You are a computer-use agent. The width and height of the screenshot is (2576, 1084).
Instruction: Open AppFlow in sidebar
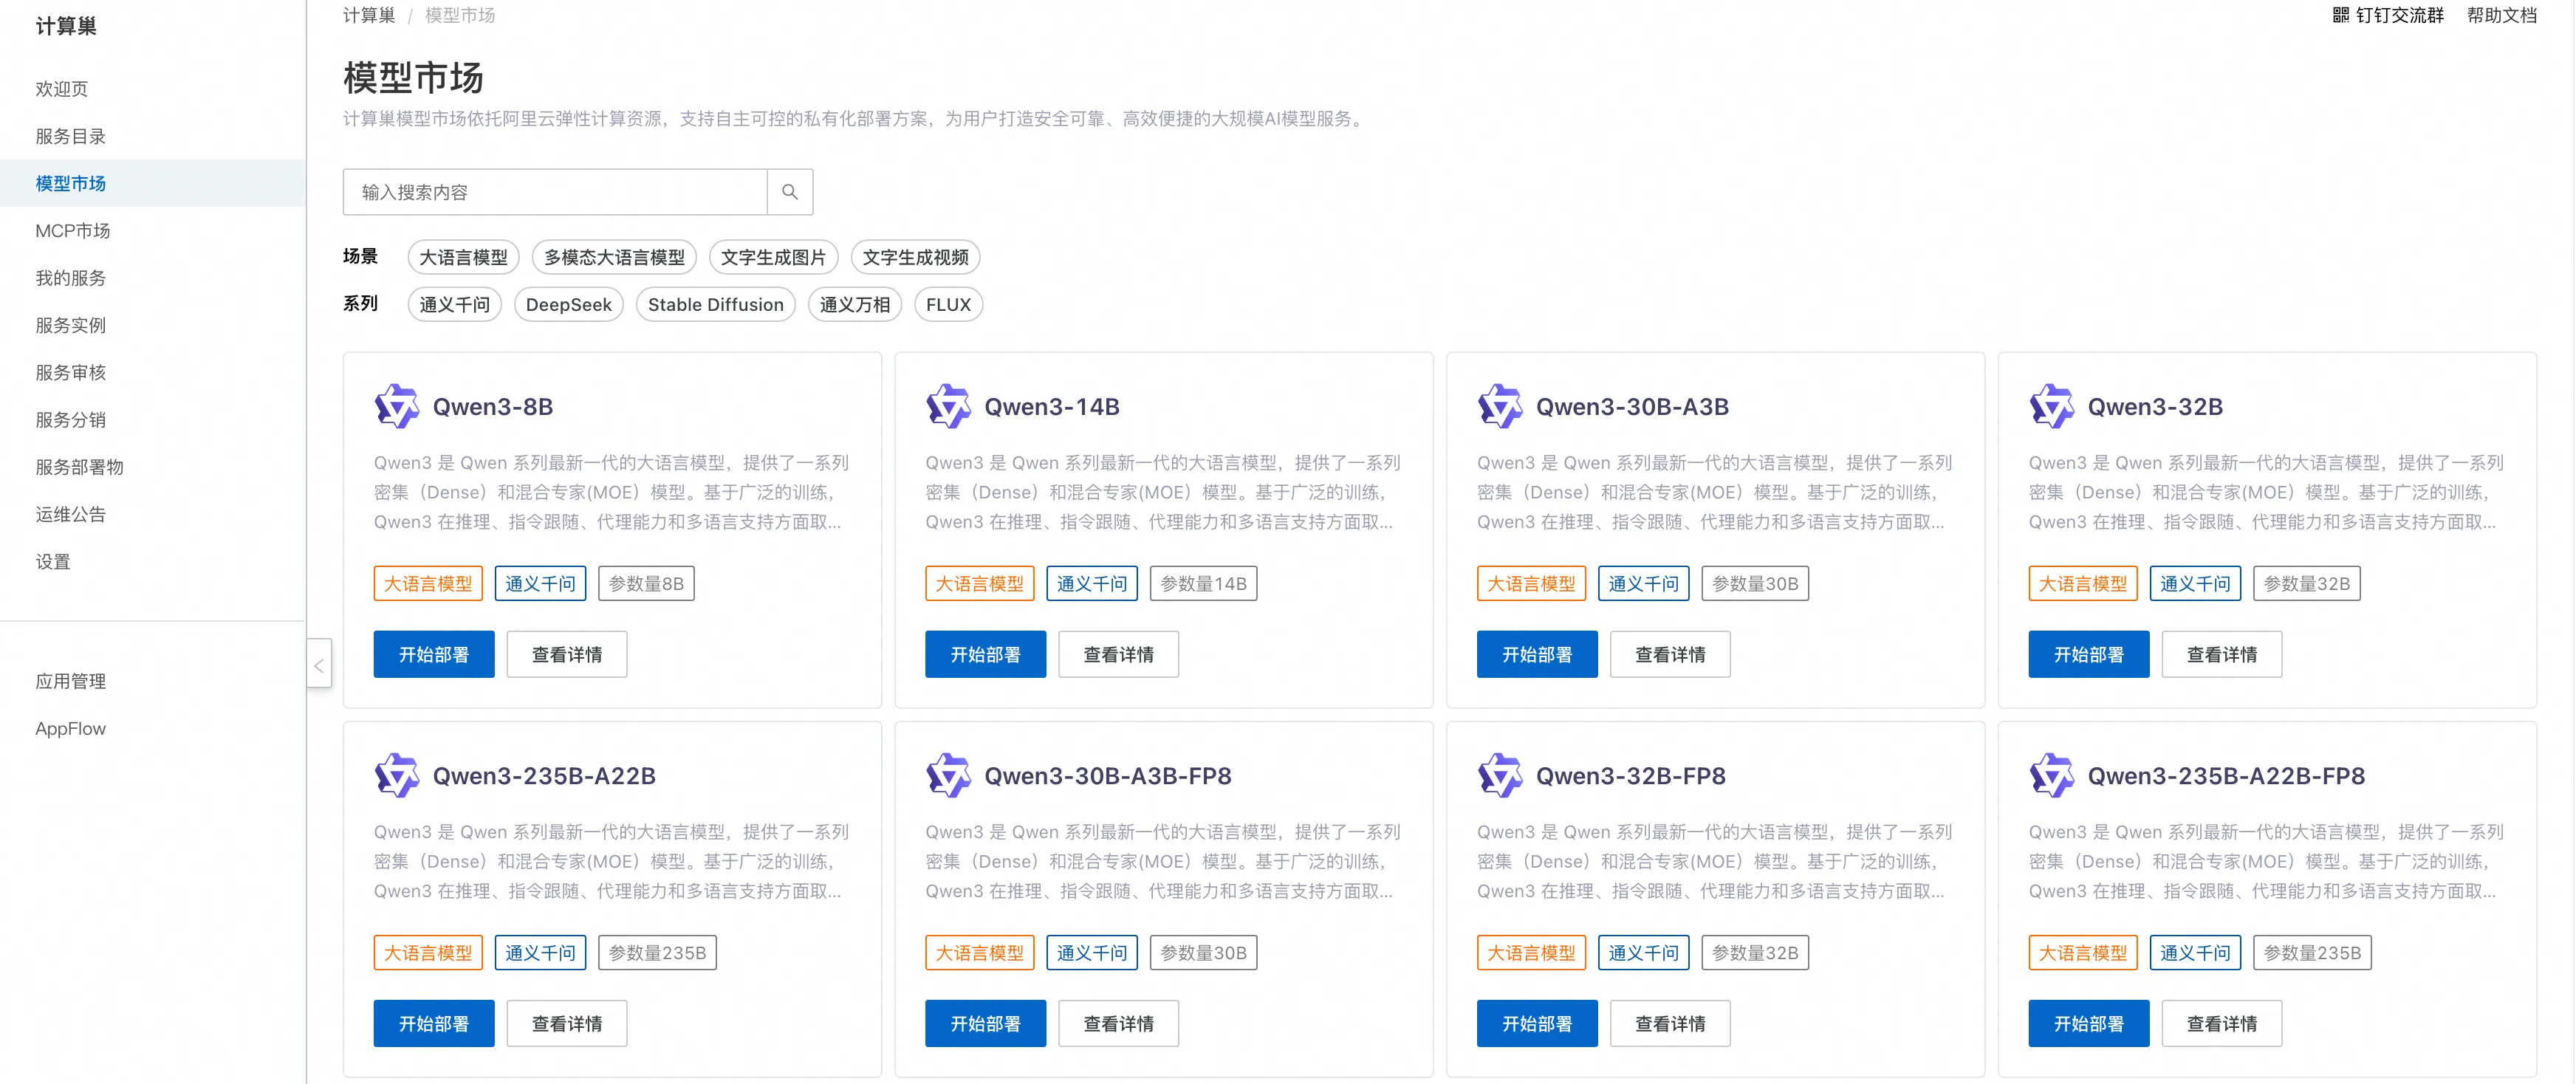[70, 728]
